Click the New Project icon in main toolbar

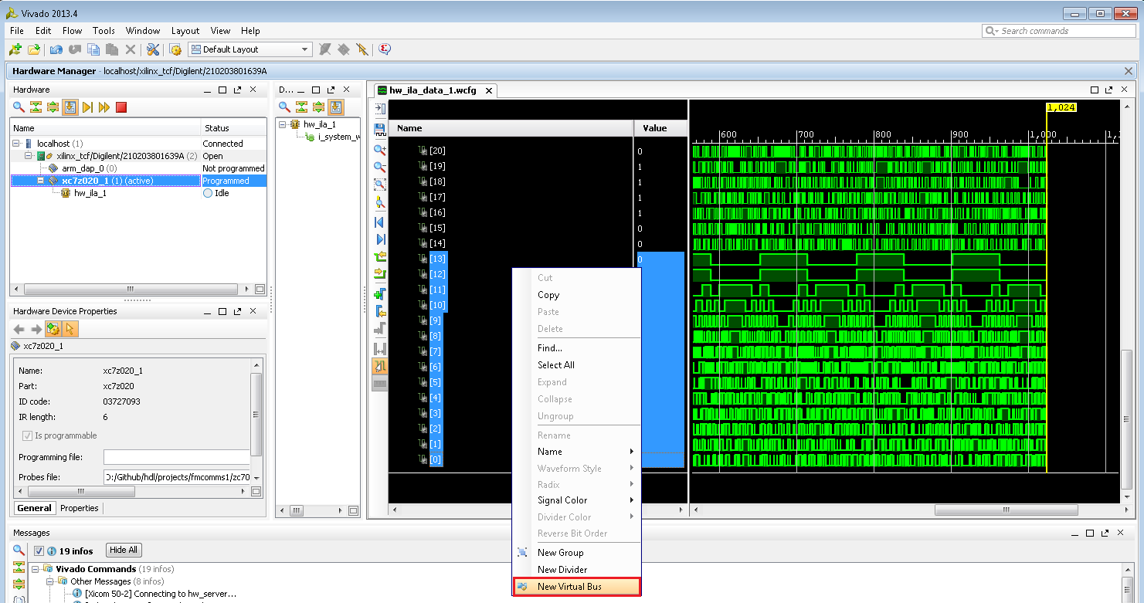[x=15, y=49]
